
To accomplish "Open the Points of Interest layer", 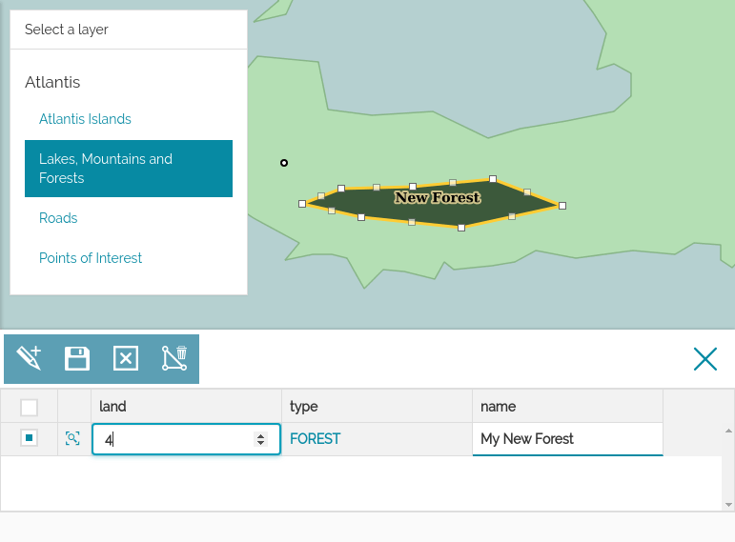I will tap(91, 258).
